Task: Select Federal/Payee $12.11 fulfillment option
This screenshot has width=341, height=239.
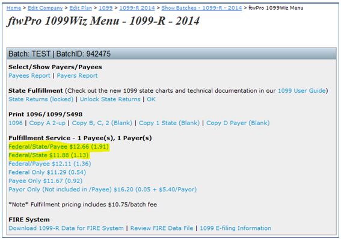Action: [x=49, y=164]
